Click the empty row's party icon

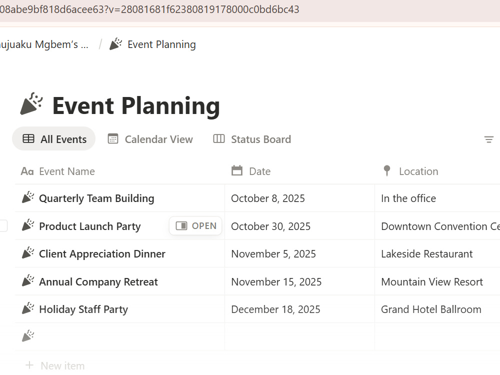pos(28,336)
